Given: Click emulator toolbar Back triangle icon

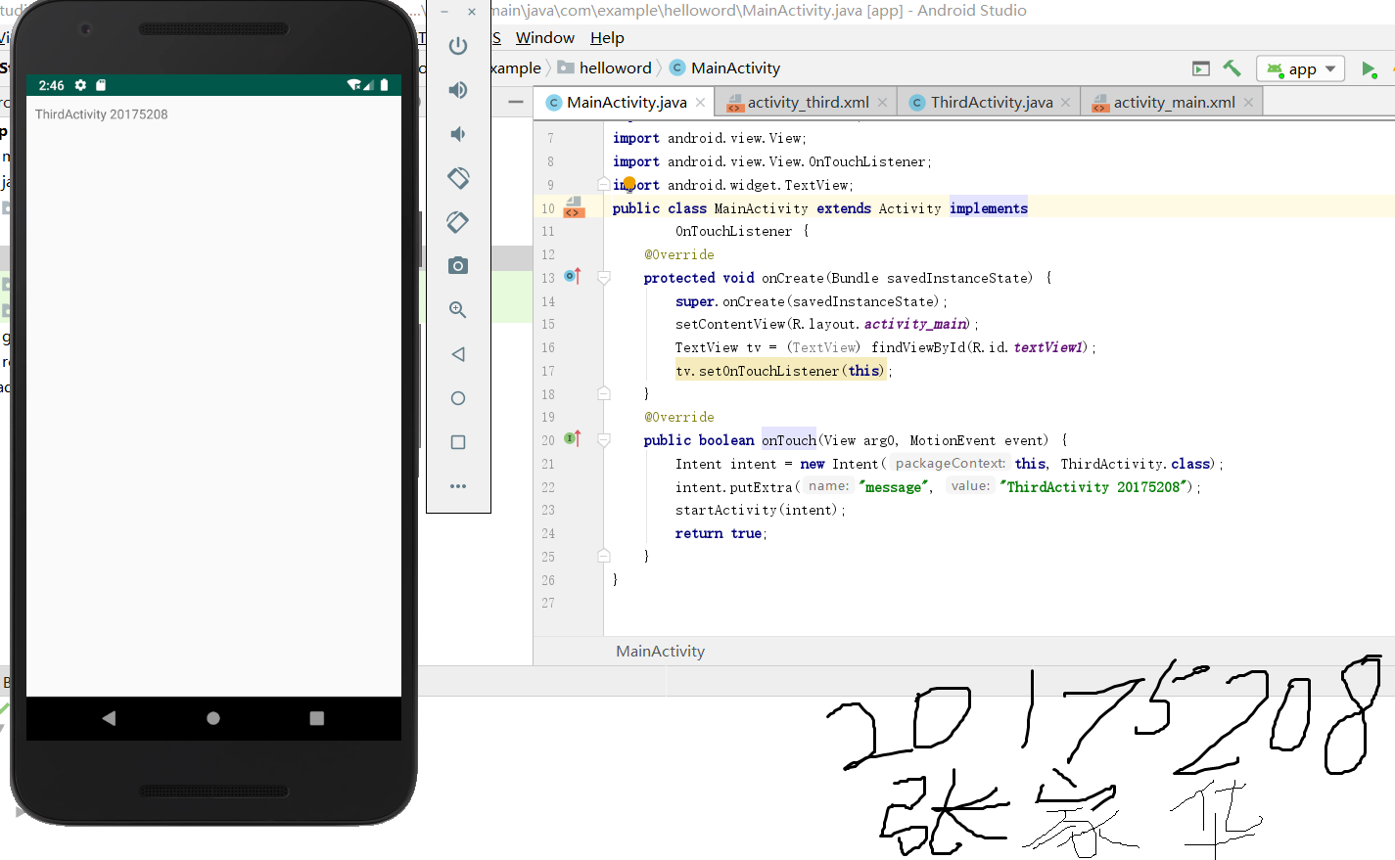Looking at the screenshot, I should pyautogui.click(x=457, y=354).
